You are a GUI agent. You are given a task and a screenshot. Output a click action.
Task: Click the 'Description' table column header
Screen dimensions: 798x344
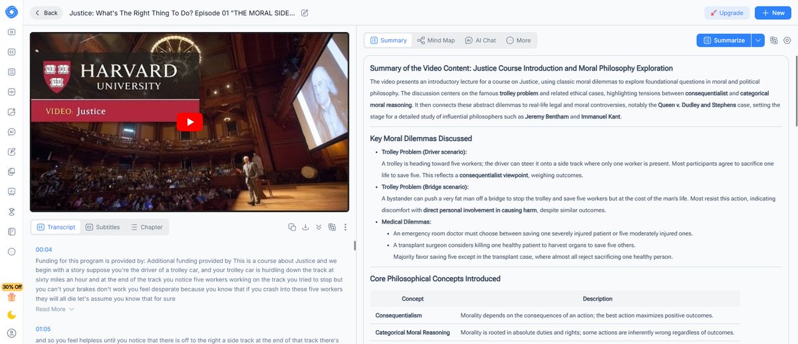(597, 299)
